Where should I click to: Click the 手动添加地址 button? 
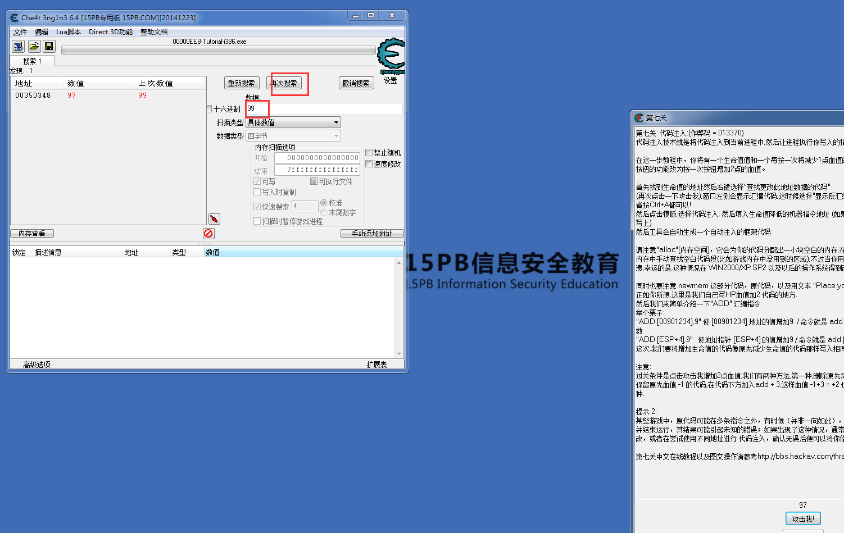pyautogui.click(x=372, y=233)
